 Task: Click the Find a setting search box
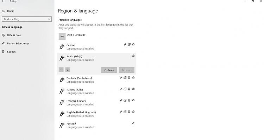click(x=27, y=19)
